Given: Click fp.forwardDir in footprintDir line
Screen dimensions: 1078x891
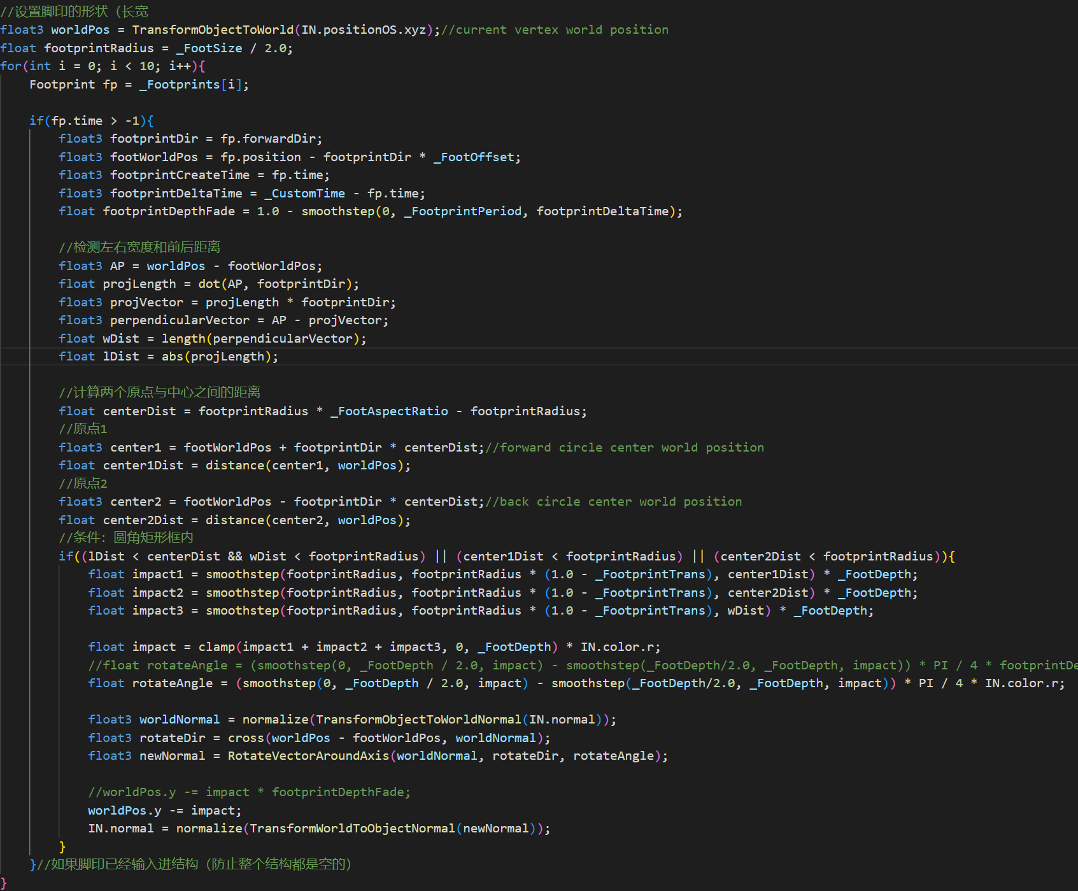Looking at the screenshot, I should pos(268,139).
